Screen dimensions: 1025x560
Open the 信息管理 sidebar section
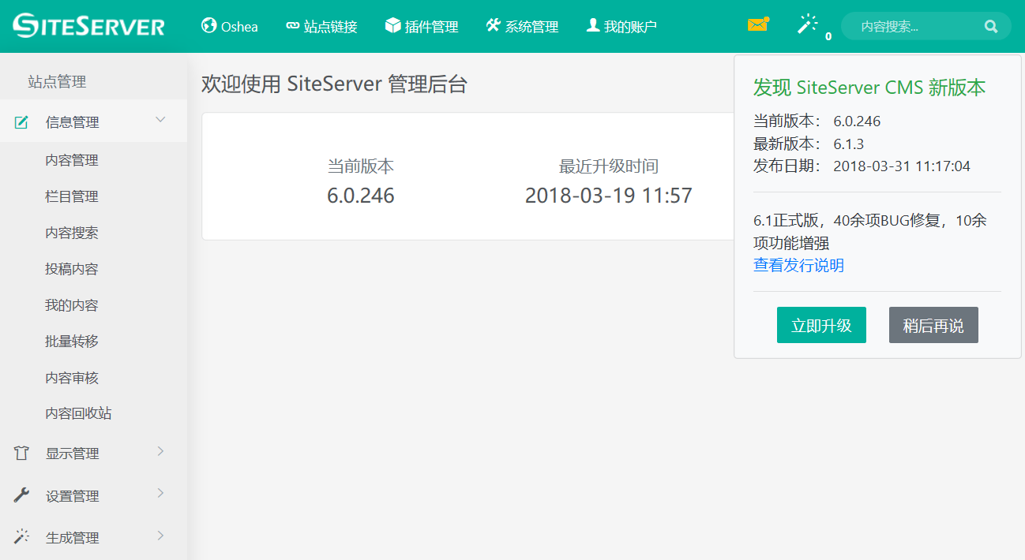pos(93,121)
